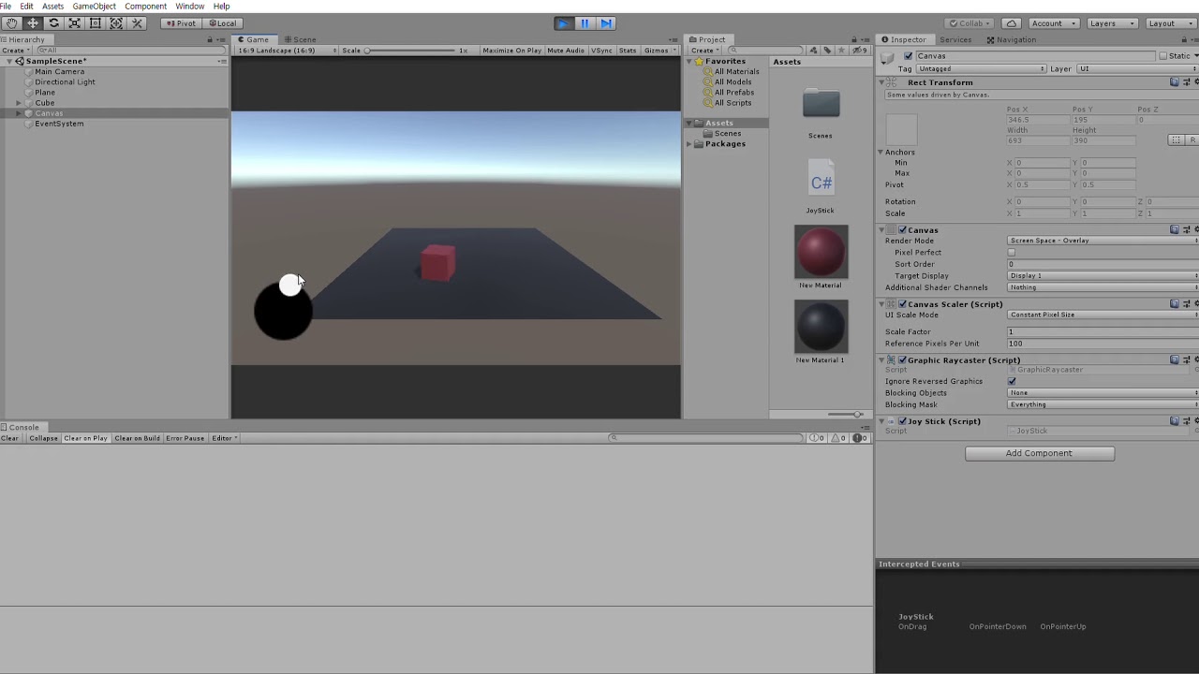
Task: Uncheck Ignore Reversed Graphics
Action: (x=1012, y=381)
